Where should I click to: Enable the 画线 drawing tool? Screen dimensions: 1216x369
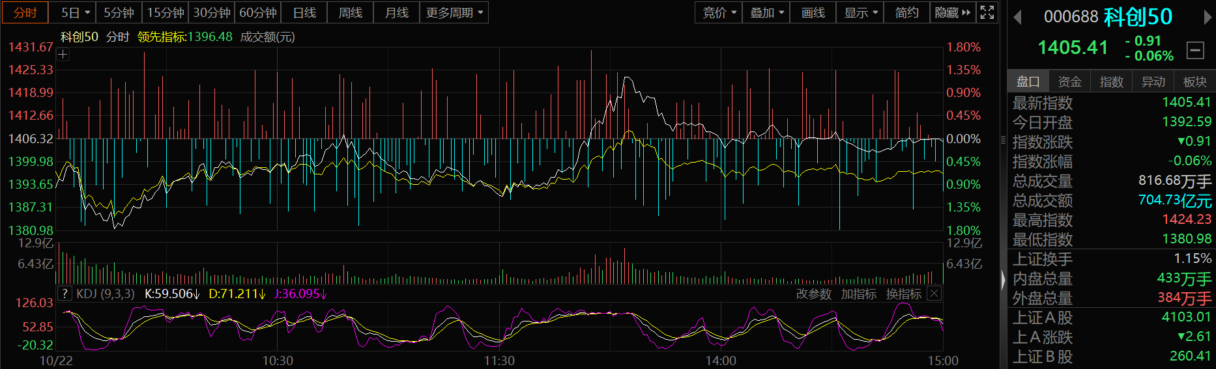click(813, 12)
